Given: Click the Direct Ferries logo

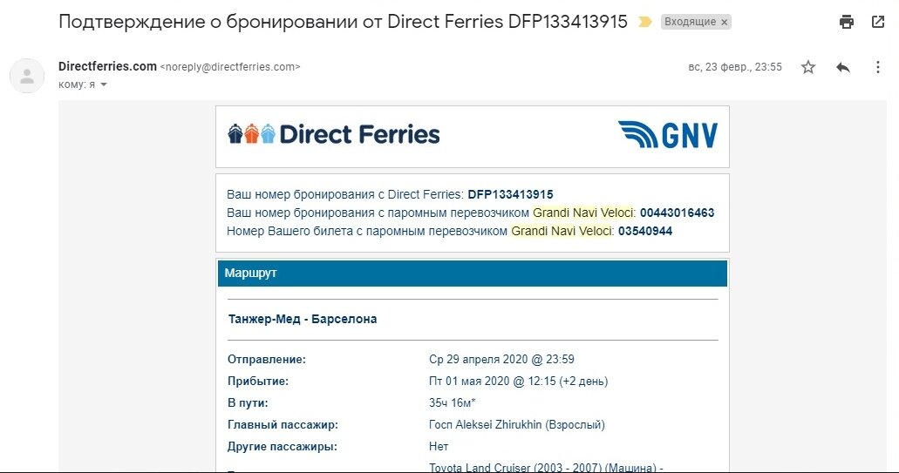Looking at the screenshot, I should (334, 134).
